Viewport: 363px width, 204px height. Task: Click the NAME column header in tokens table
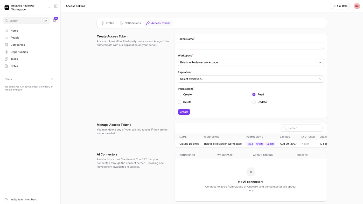coord(183,137)
